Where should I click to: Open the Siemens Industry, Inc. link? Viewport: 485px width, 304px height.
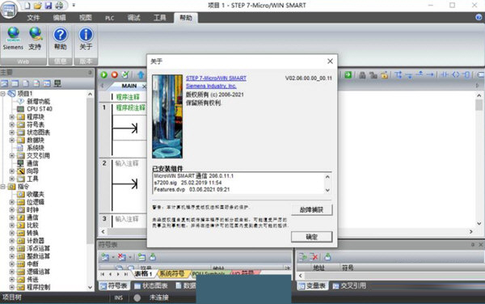coord(211,86)
